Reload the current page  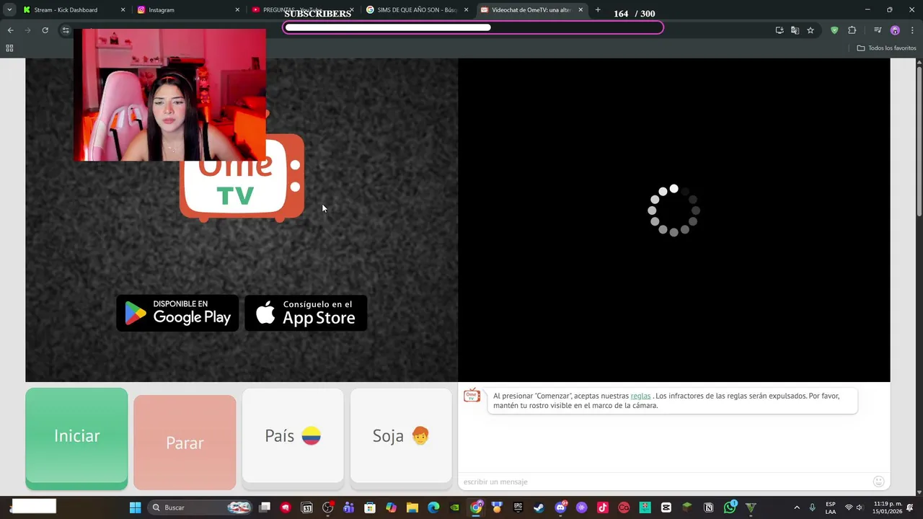tap(45, 30)
